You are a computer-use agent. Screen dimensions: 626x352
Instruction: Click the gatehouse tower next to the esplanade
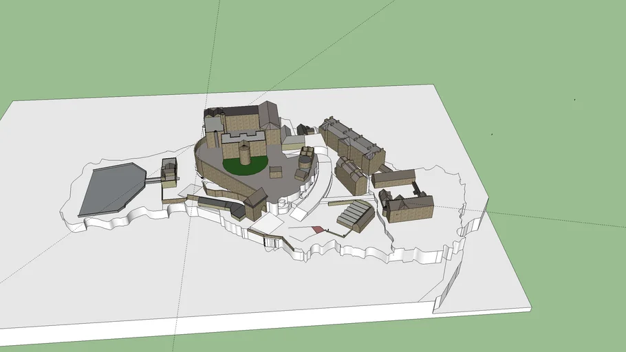169,172
